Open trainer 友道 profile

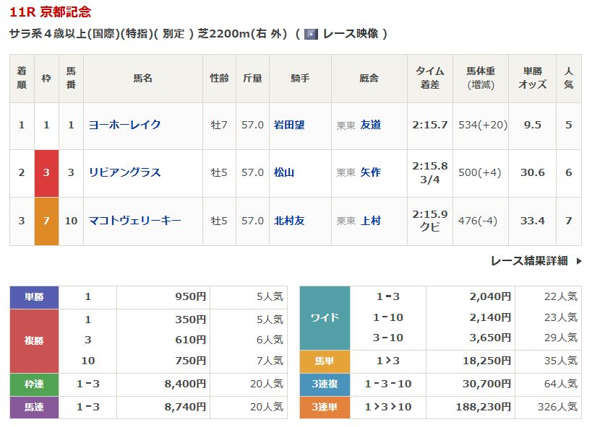click(370, 125)
